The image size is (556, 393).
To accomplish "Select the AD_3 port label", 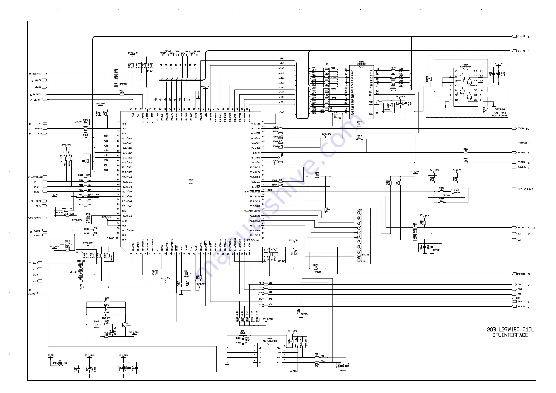I will pyautogui.click(x=36, y=192).
